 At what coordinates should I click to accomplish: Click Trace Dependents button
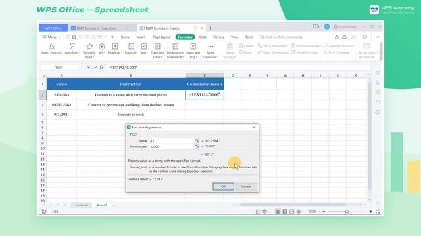(x=274, y=52)
